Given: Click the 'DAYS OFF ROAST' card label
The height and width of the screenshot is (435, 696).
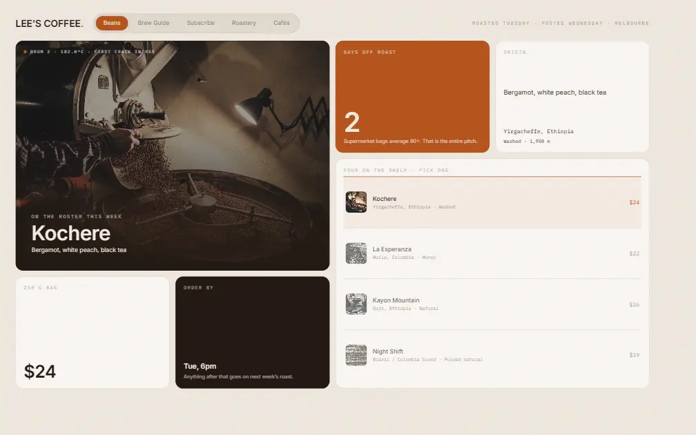Looking at the screenshot, I should point(369,52).
